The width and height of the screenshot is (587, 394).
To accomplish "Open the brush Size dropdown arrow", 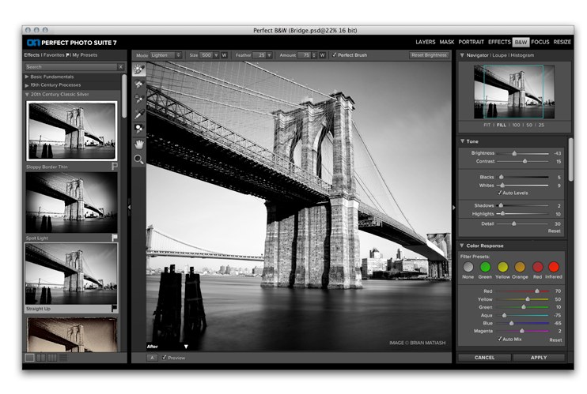I will 216,55.
